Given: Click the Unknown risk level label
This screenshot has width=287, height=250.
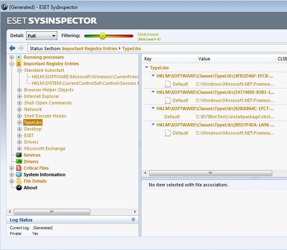Looking at the screenshot, I should pos(148,34).
